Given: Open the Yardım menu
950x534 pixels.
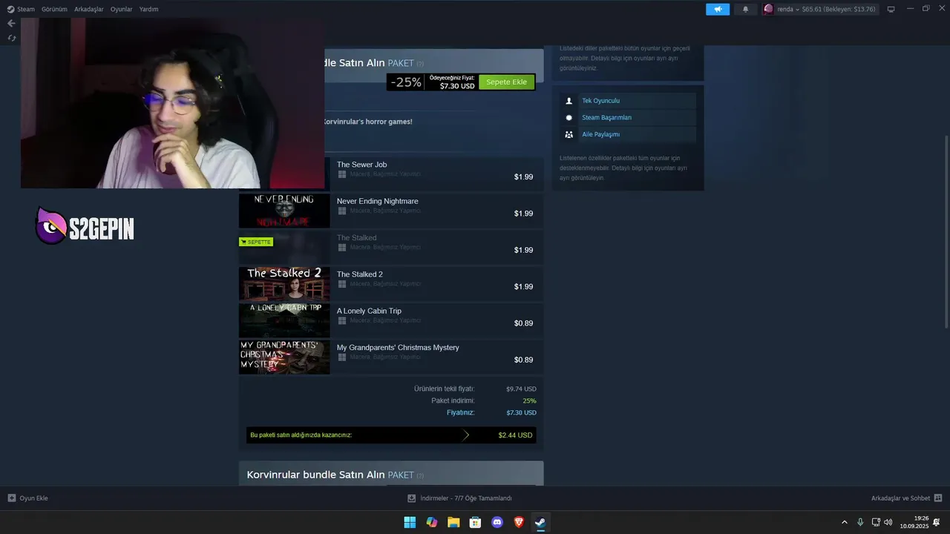Looking at the screenshot, I should pyautogui.click(x=148, y=9).
